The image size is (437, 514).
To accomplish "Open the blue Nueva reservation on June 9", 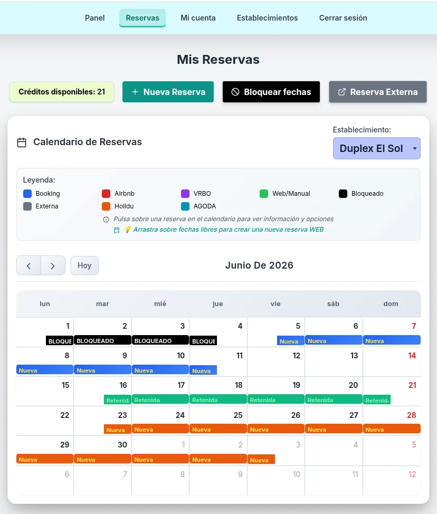I will click(102, 370).
